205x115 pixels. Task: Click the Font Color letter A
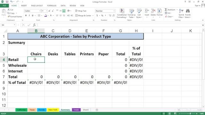pos(51,16)
